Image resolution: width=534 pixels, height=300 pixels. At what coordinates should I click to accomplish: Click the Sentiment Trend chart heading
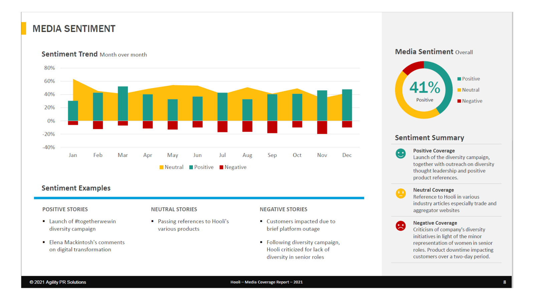pos(94,54)
